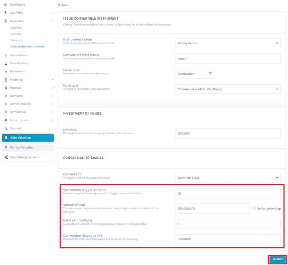The width and height of the screenshot is (288, 265).
Task: Click Open Cheqly account button
Action: click(28, 157)
